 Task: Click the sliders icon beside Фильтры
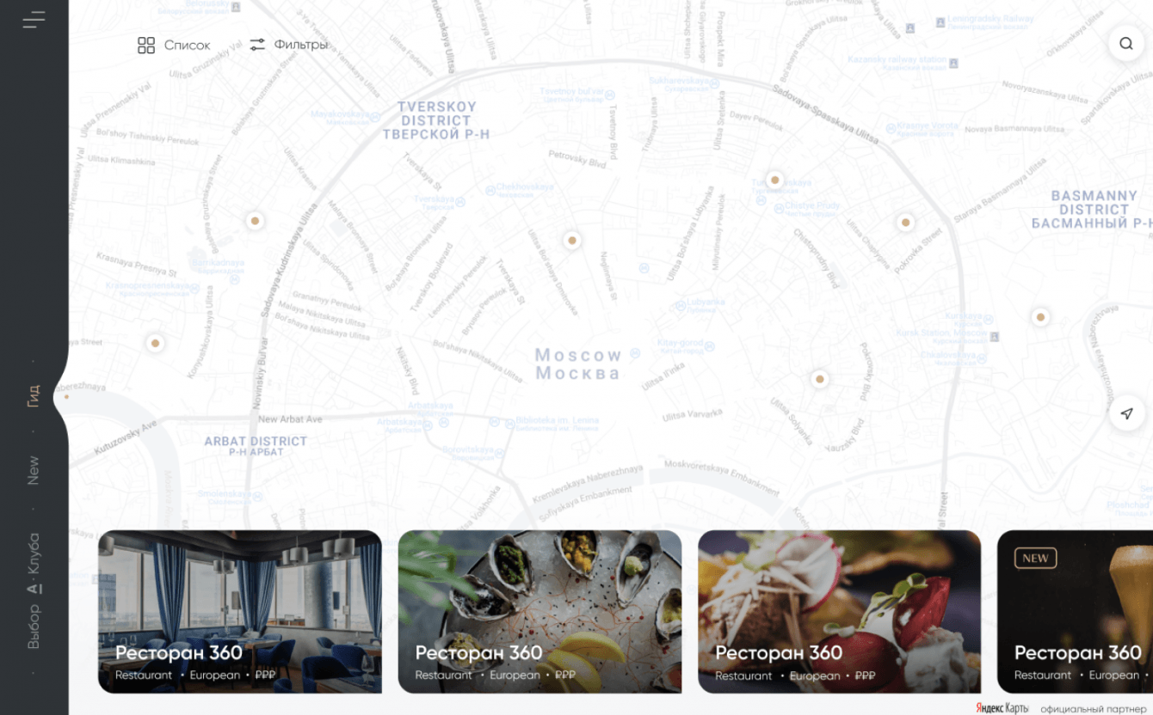257,45
